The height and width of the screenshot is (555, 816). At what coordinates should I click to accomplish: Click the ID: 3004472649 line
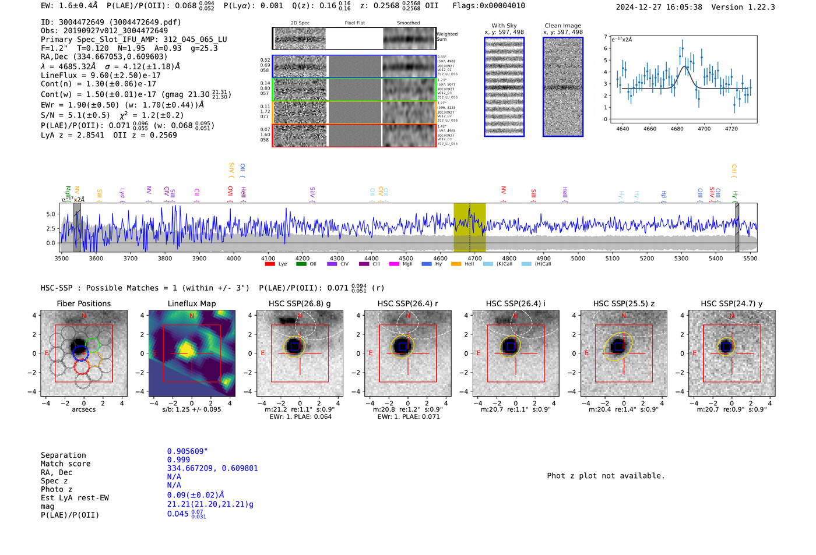coord(111,22)
